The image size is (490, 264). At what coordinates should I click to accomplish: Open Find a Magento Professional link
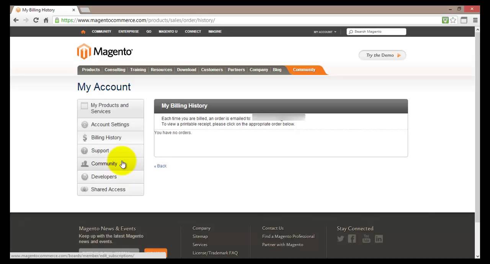[288, 236]
